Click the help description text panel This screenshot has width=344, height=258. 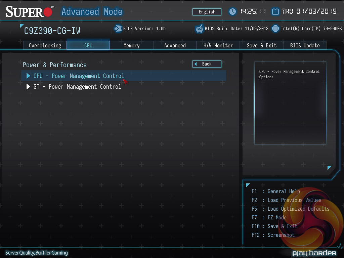290,103
